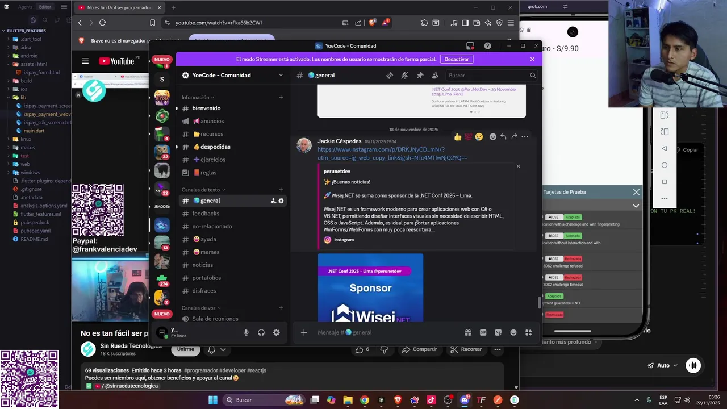Open general channel settings gear
Image resolution: width=727 pixels, height=409 pixels.
[x=281, y=201]
